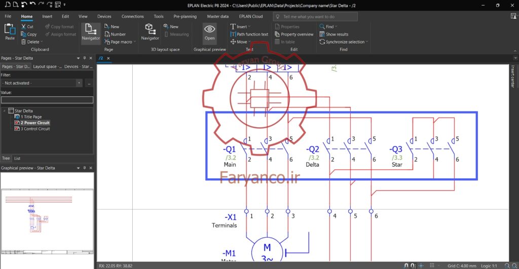This screenshot has height=269, width=519.
Task: Click the Copy icon in Clipboard group
Action: point(23,34)
